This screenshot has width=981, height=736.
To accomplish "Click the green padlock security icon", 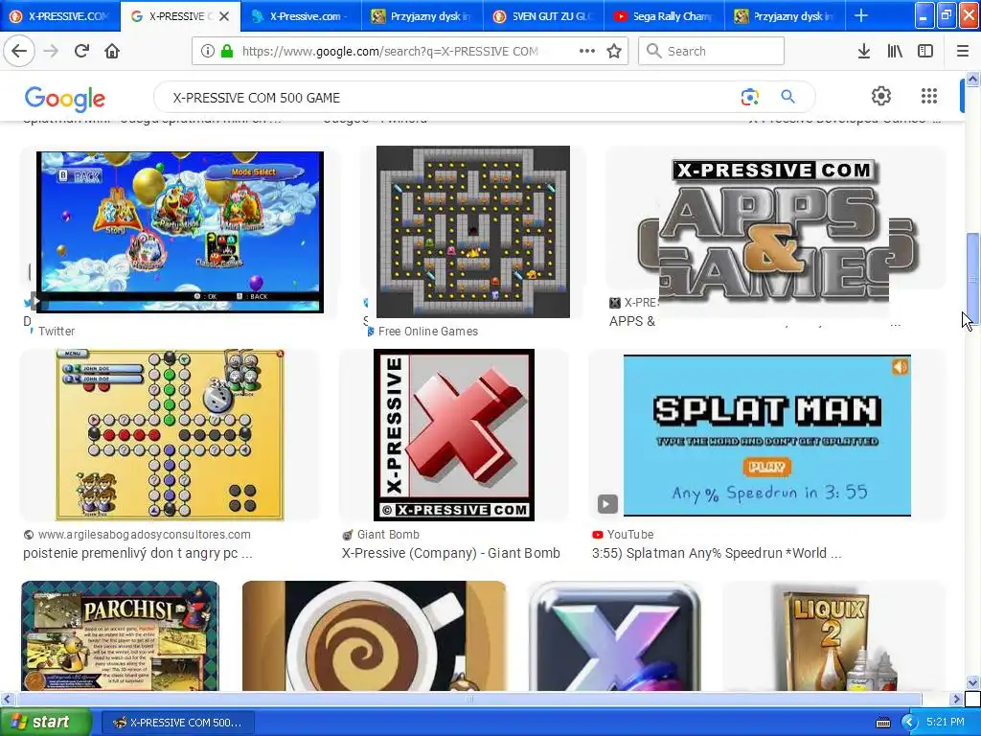I will [227, 52].
